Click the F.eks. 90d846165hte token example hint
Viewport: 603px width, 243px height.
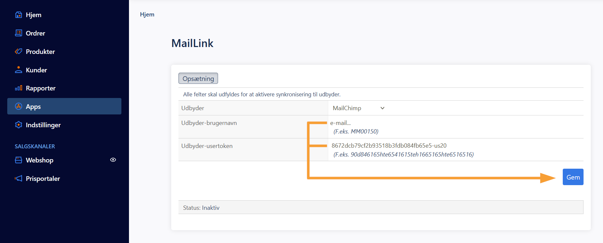(403, 155)
